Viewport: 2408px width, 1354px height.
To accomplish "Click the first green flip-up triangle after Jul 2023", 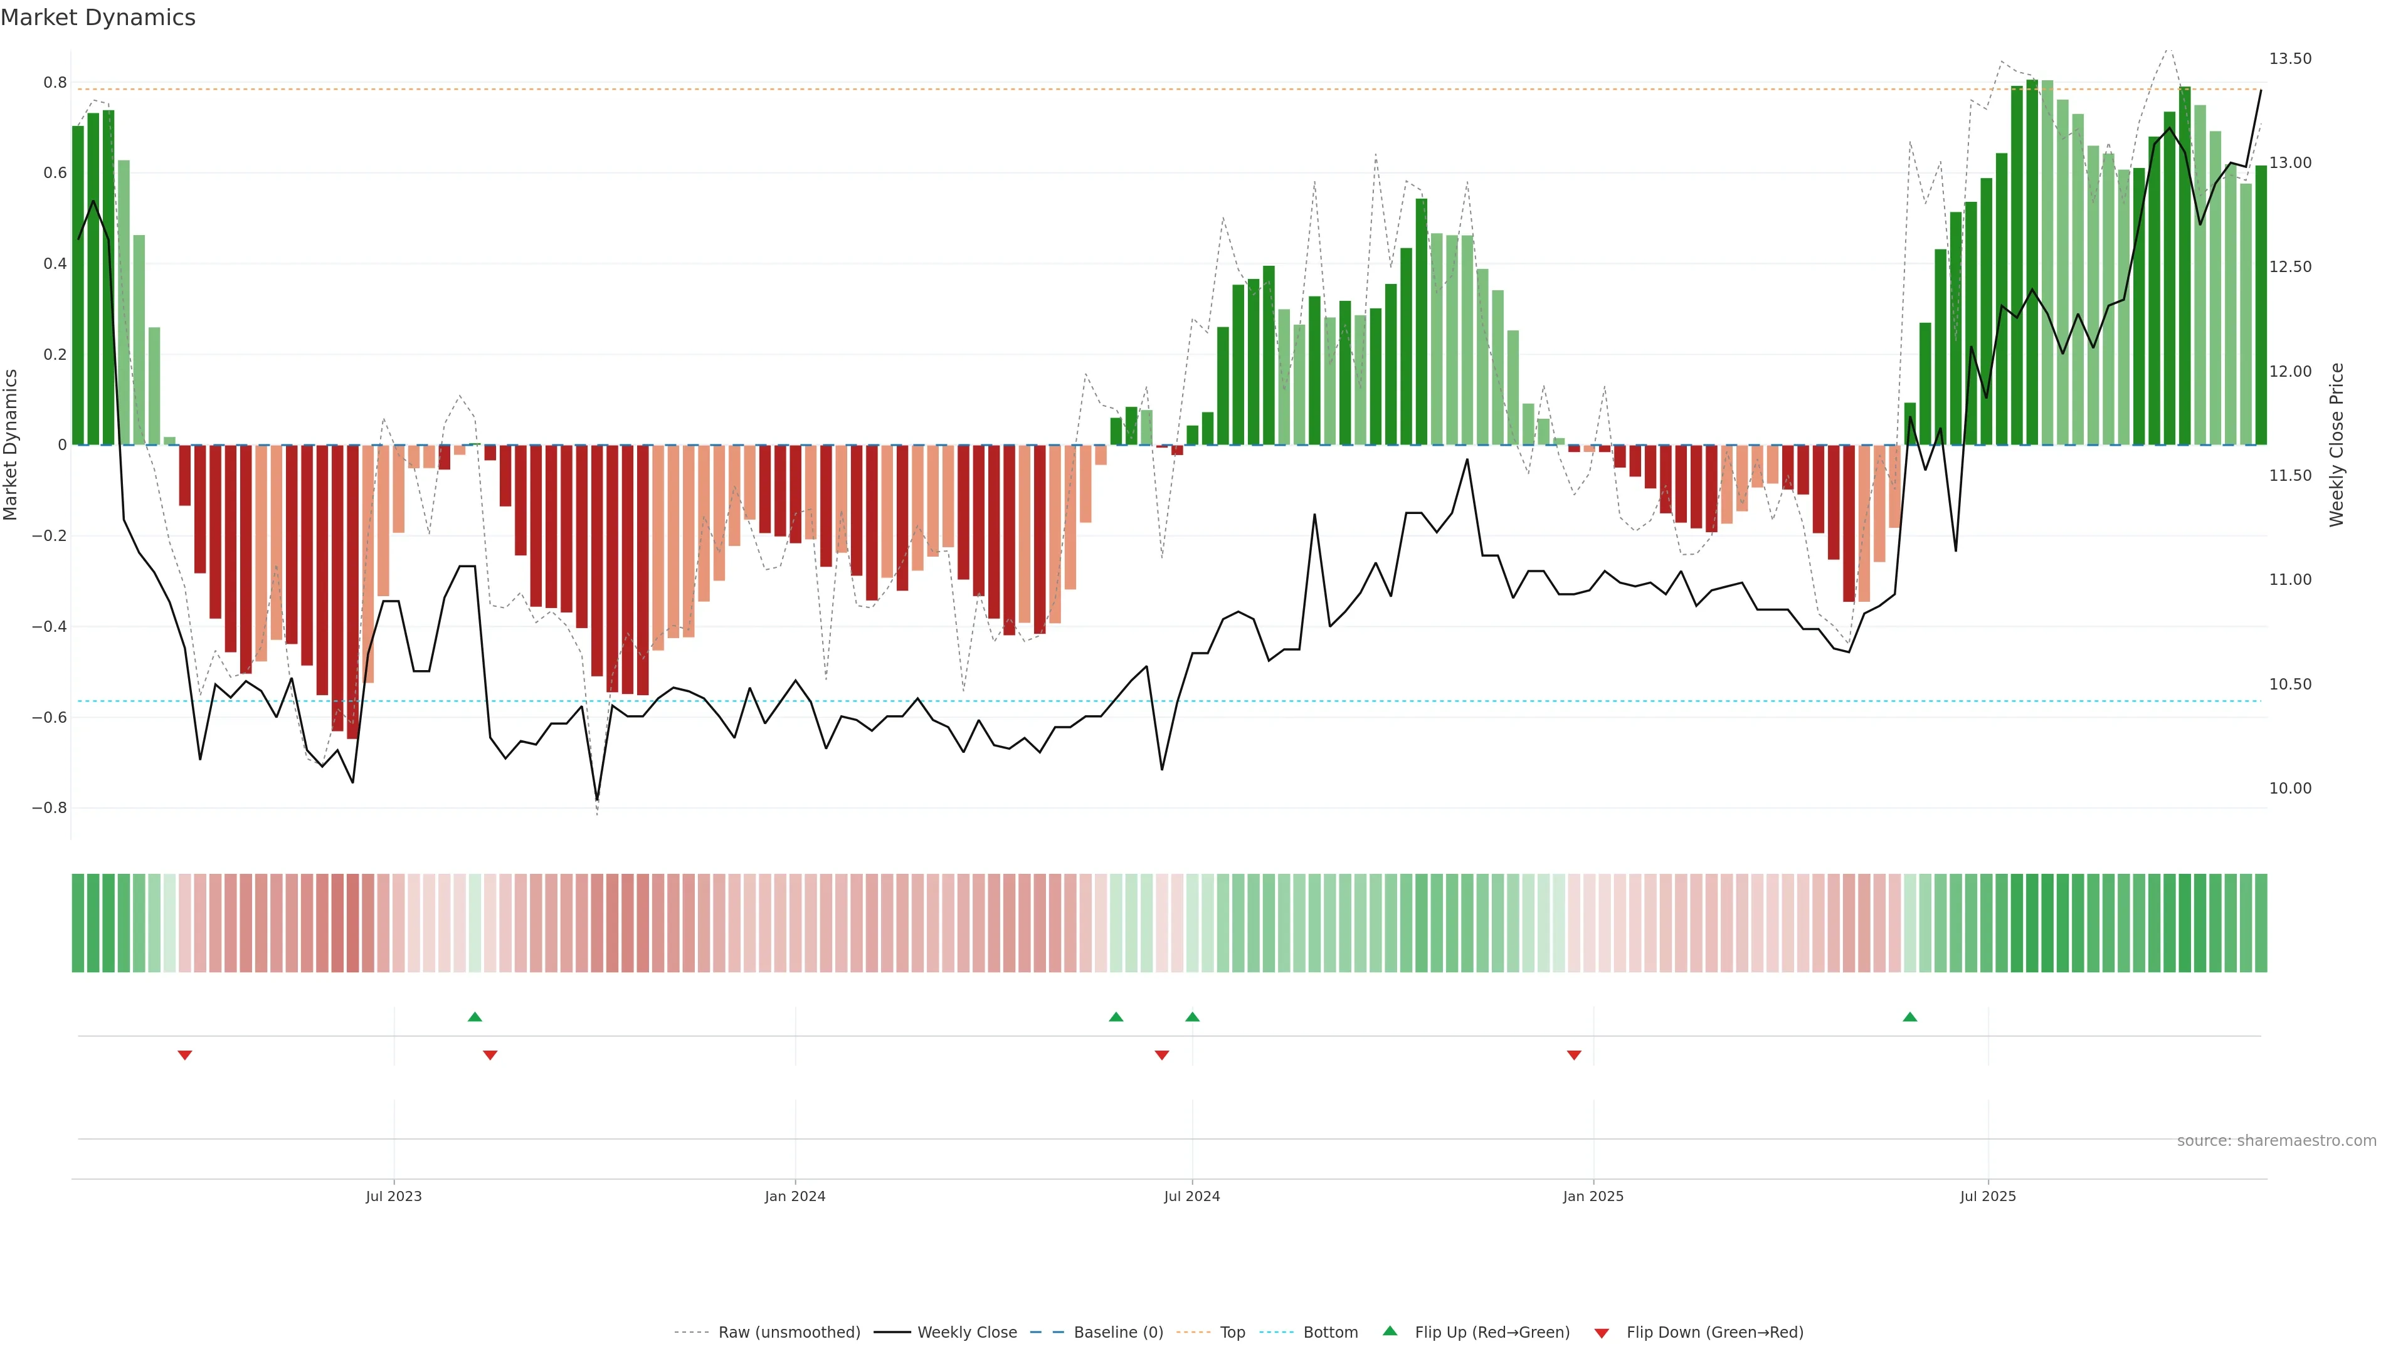I will (475, 1017).
